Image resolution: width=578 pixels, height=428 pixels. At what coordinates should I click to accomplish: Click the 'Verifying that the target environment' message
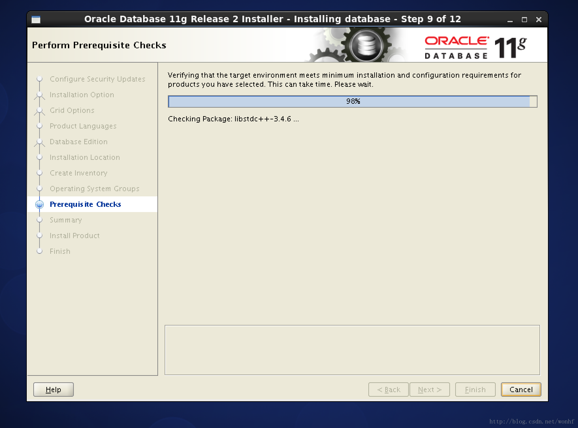click(x=345, y=80)
